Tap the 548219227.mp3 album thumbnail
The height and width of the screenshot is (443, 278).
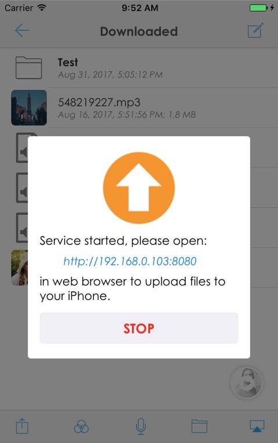click(29, 108)
